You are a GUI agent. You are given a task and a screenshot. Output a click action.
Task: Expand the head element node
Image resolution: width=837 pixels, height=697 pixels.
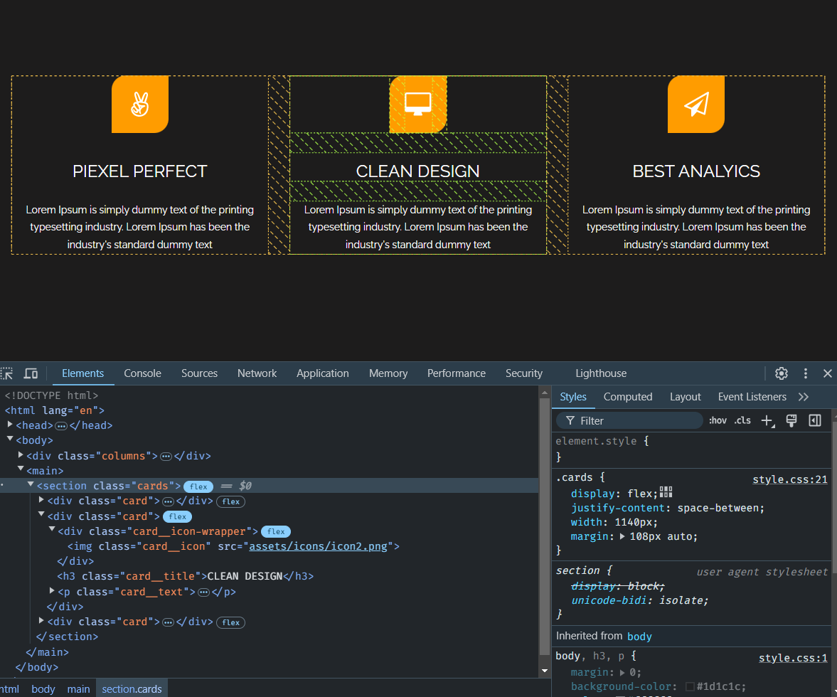(x=10, y=425)
